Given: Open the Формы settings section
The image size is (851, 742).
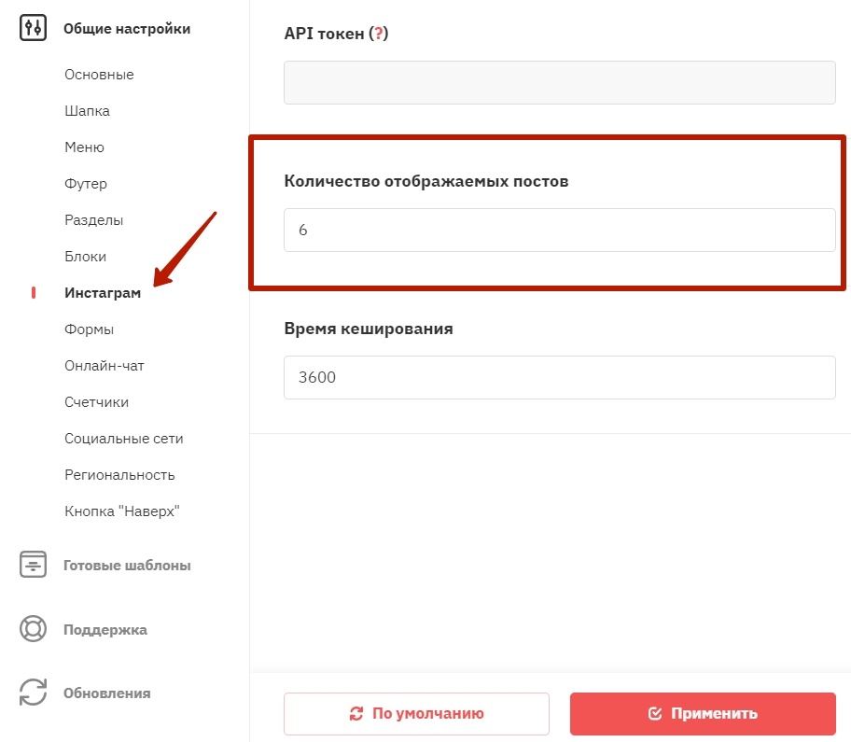Looking at the screenshot, I should point(89,329).
